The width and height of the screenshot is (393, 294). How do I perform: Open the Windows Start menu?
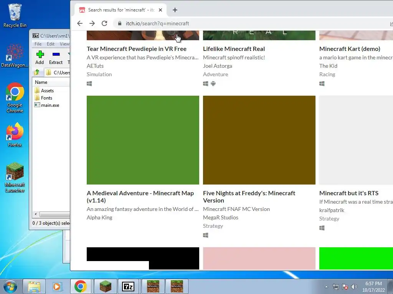click(10, 286)
